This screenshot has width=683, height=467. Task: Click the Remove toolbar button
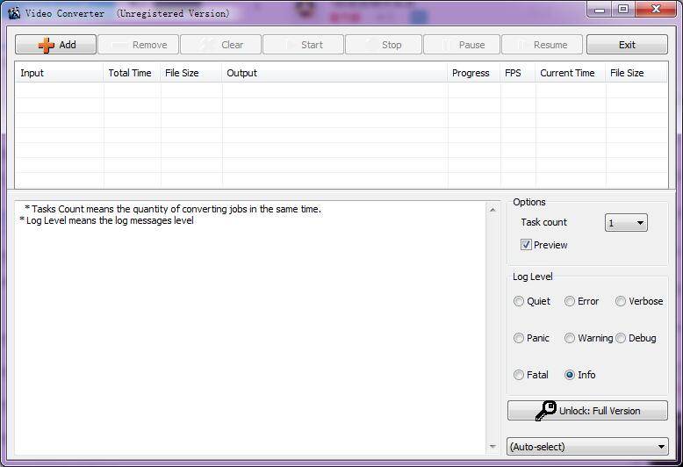click(x=139, y=45)
